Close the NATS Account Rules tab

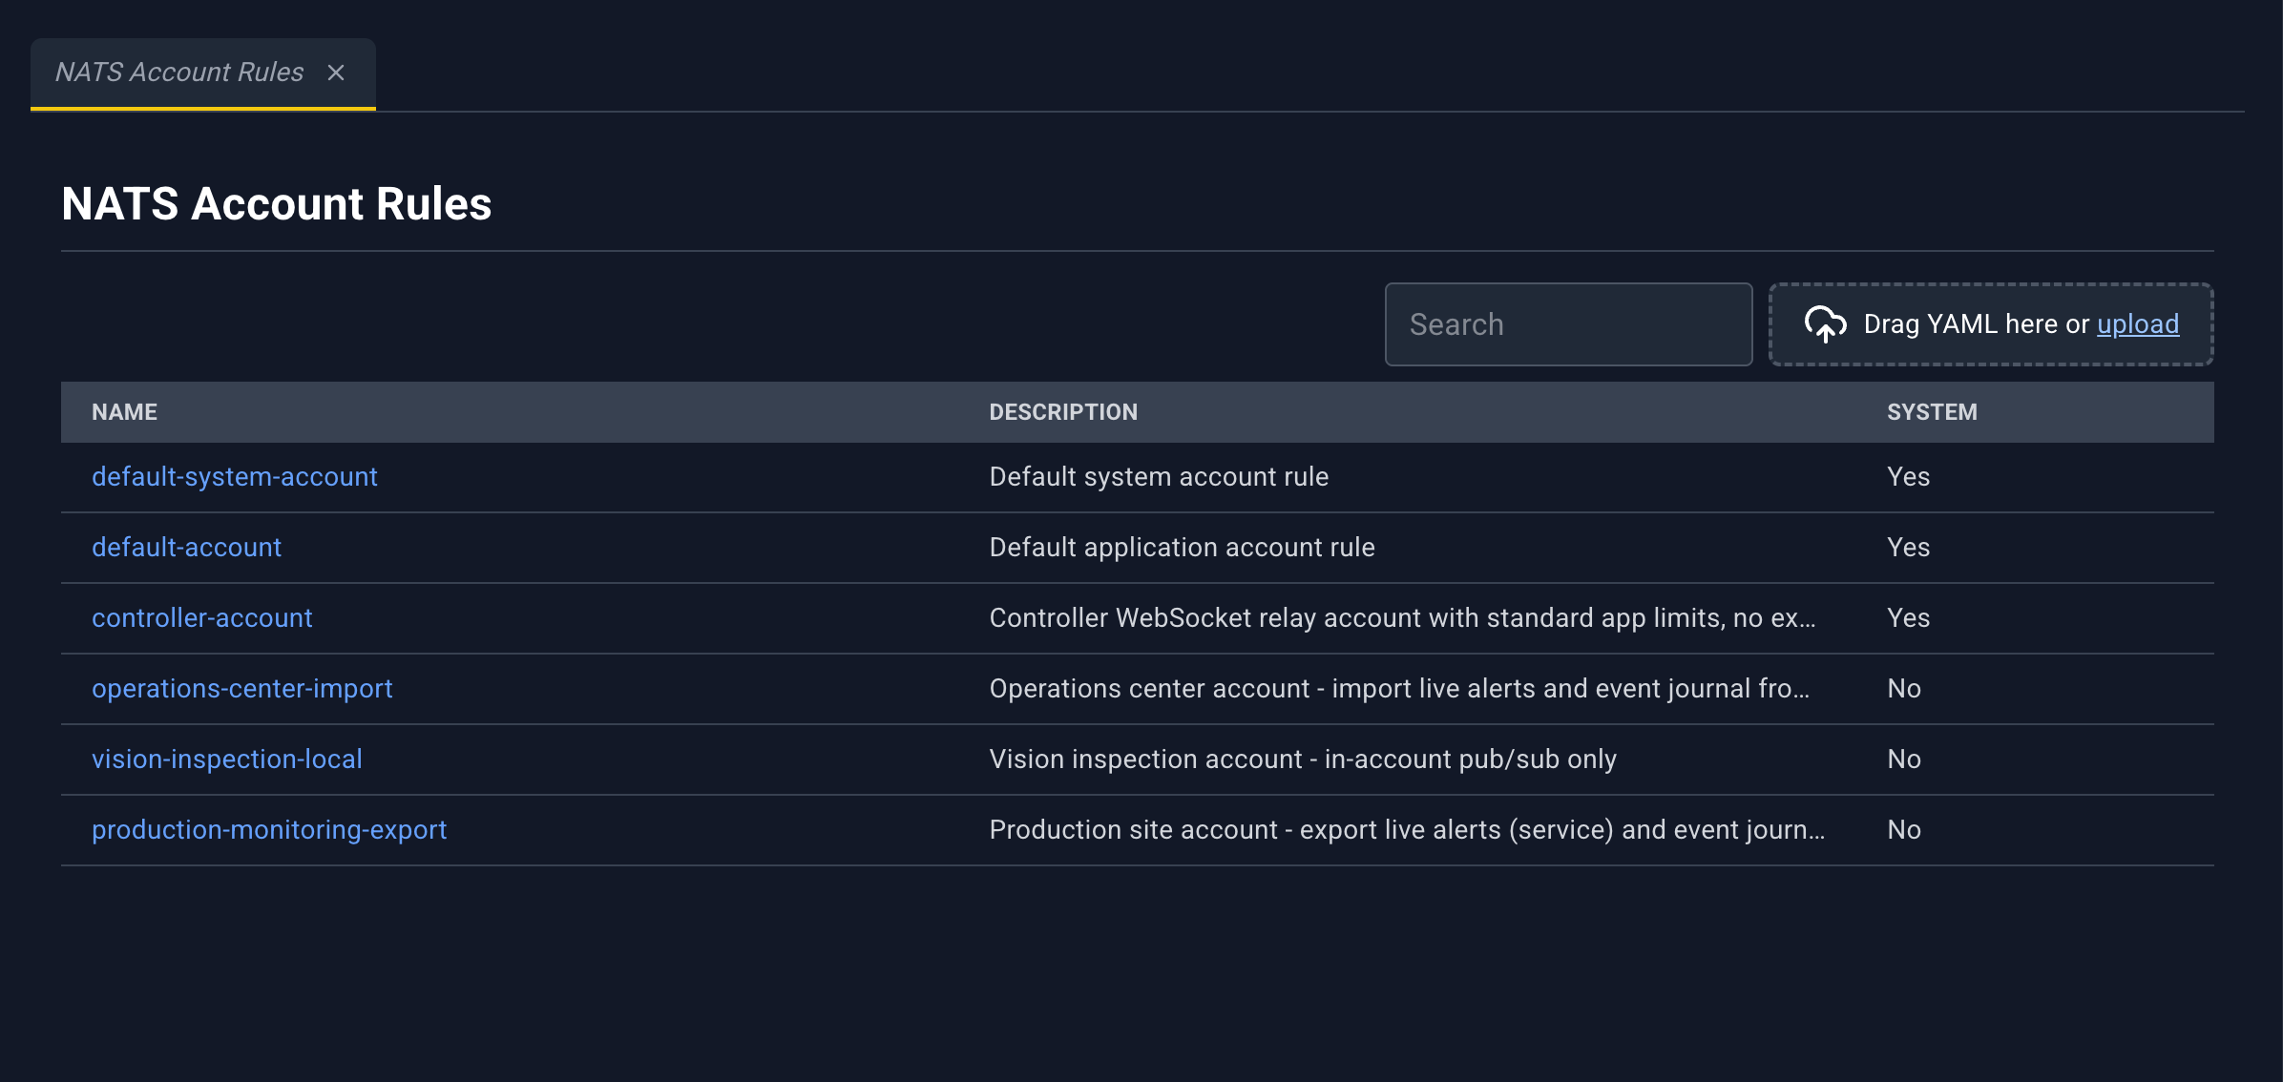click(336, 73)
